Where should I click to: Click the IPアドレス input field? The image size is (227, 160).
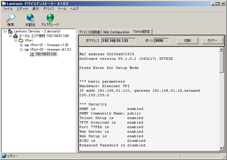[x=119, y=41]
